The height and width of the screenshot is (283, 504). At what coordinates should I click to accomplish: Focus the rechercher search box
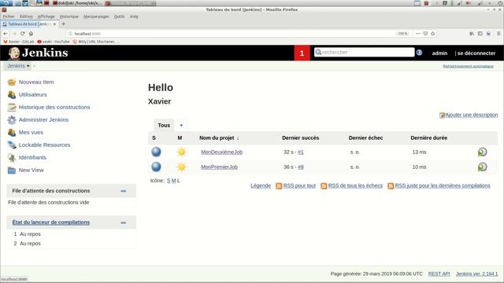[x=364, y=53]
